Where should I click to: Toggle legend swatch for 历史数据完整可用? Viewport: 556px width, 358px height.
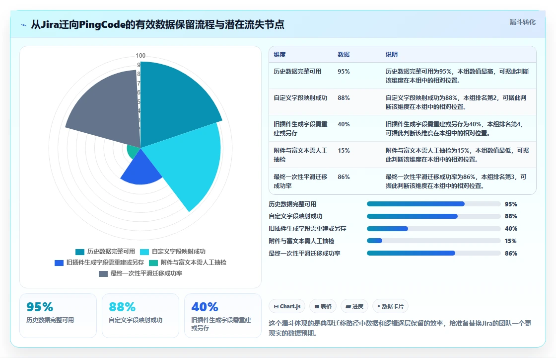point(80,252)
